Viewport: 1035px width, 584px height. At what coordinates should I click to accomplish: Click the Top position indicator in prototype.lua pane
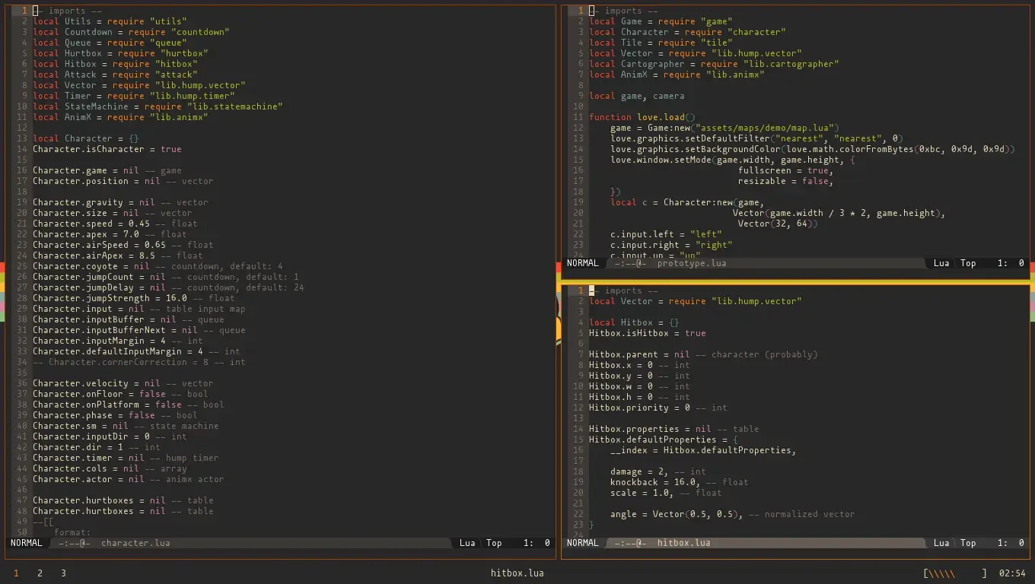pos(968,263)
